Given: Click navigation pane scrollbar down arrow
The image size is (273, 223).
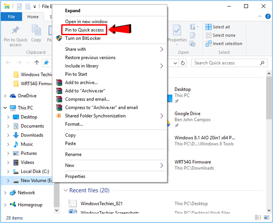Looking at the screenshot, I should [x=56, y=210].
